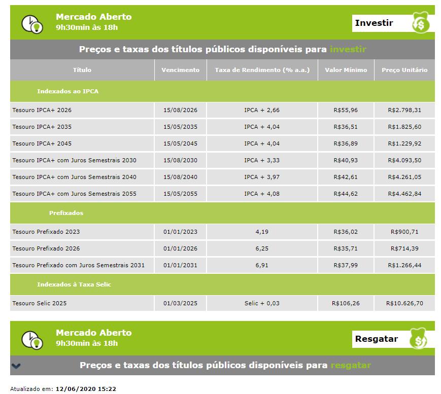Click the Preço Unitário column header
Viewport: 441px width, 394px height.
point(404,70)
